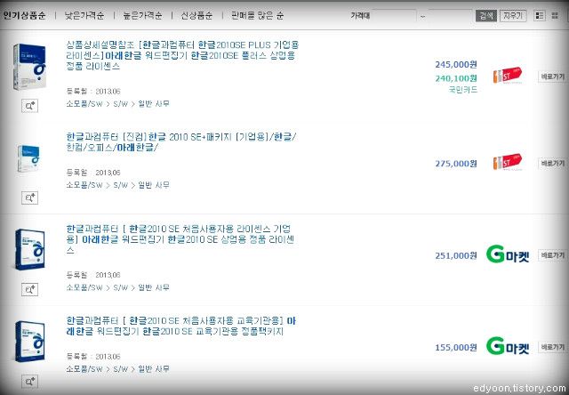Open 처음사용자용 교육기관용 title link
Image resolution: width=569 pixels, height=395 pixels.
tap(180, 326)
